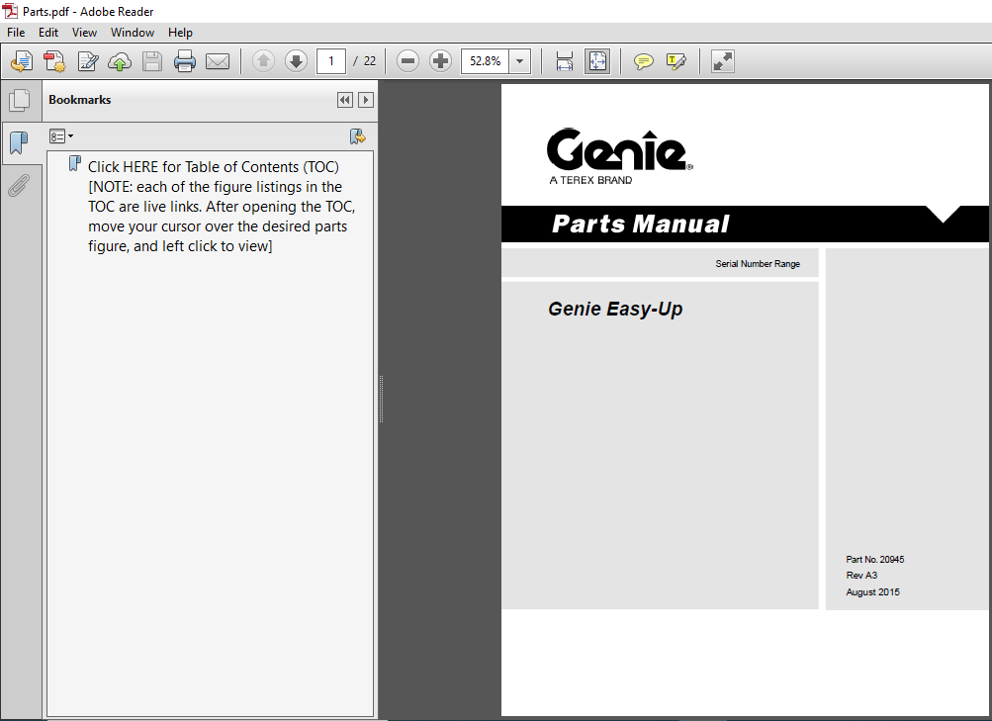
Task: Open the View menu
Action: pos(84,33)
